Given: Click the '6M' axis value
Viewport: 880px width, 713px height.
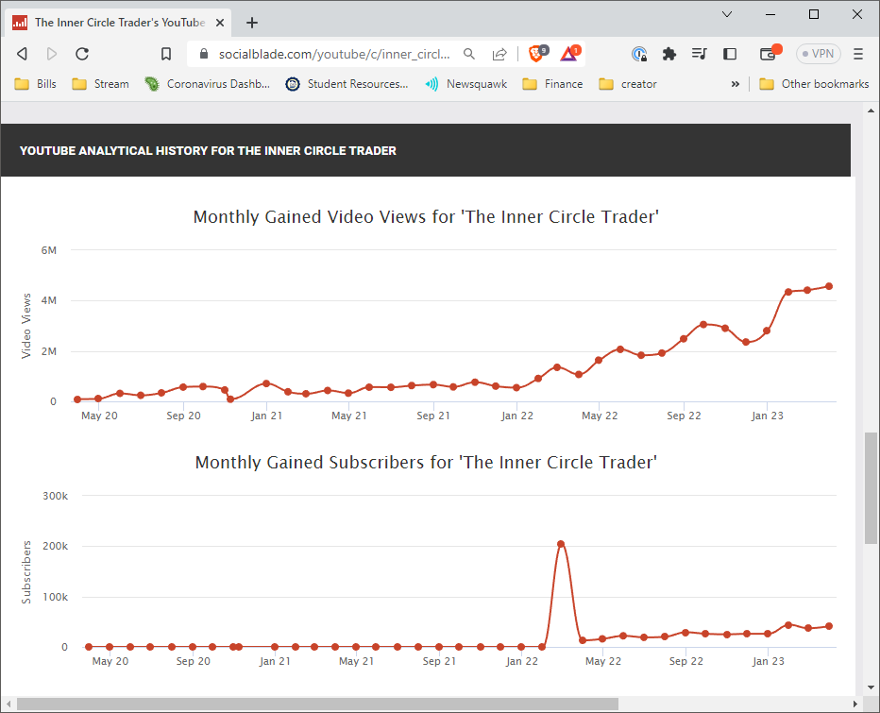Looking at the screenshot, I should [49, 250].
